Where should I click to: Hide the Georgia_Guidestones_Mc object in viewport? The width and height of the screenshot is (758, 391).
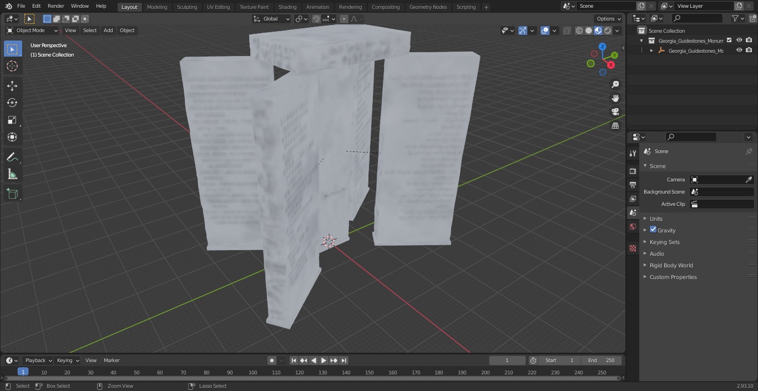(739, 50)
